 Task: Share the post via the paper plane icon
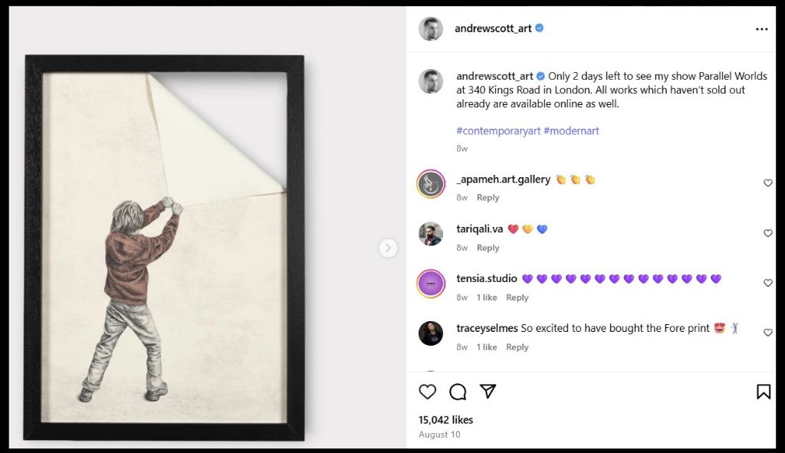coord(489,392)
